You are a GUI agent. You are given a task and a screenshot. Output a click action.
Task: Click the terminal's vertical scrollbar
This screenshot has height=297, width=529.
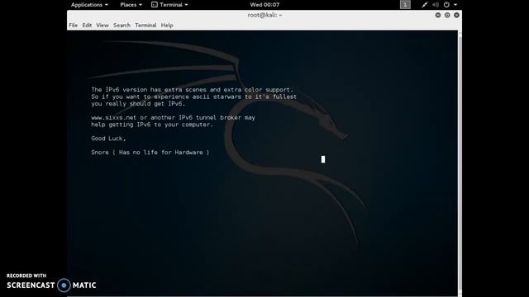tap(460, 163)
